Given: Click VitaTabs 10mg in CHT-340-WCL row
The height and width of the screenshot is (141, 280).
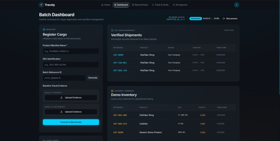Looking at the screenshot, I should tap(147, 63).
